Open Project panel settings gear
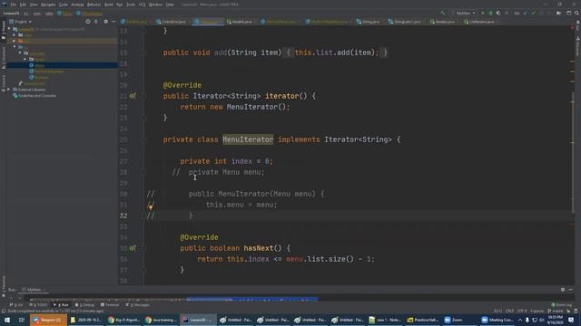This screenshot has height=326, width=581. point(105,22)
